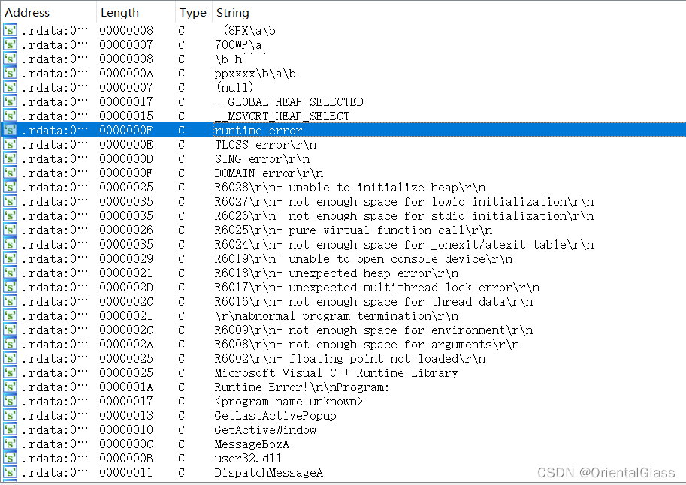
Task: Select the "__MSVCRT_HEAP_SELECT" string
Action: (x=283, y=116)
